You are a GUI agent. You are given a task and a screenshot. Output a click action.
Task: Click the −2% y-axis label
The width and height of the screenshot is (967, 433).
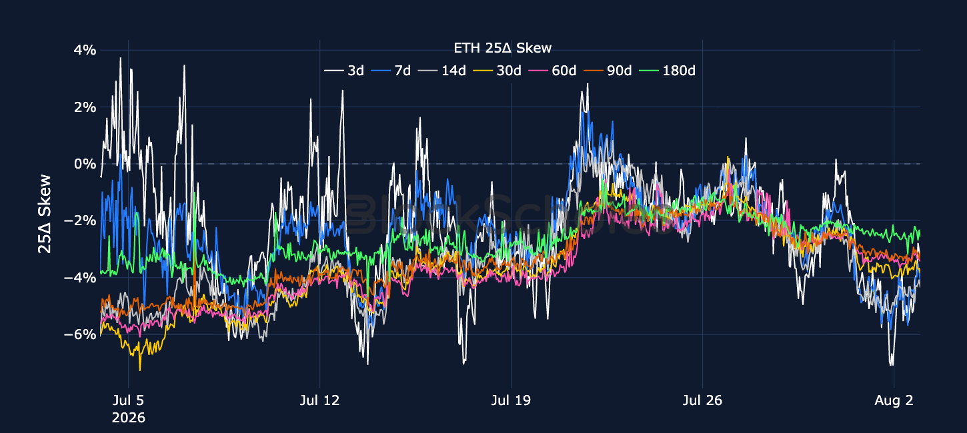pyautogui.click(x=80, y=220)
